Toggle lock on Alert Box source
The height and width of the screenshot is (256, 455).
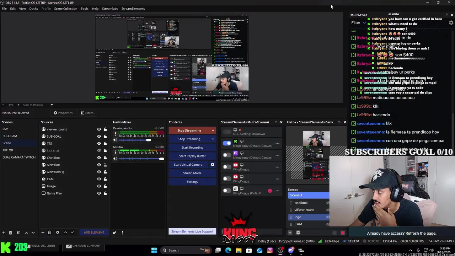[x=105, y=165]
